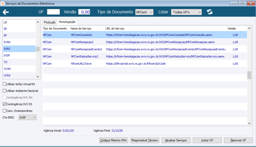256x147 pixels.
Task: Click Vigência Final date 31/12/30
Action: pos(117,131)
